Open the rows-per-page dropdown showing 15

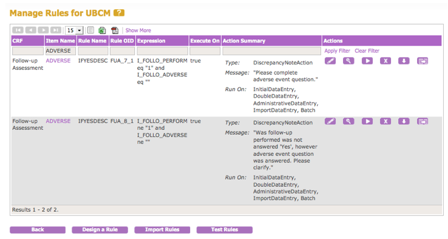pos(74,30)
